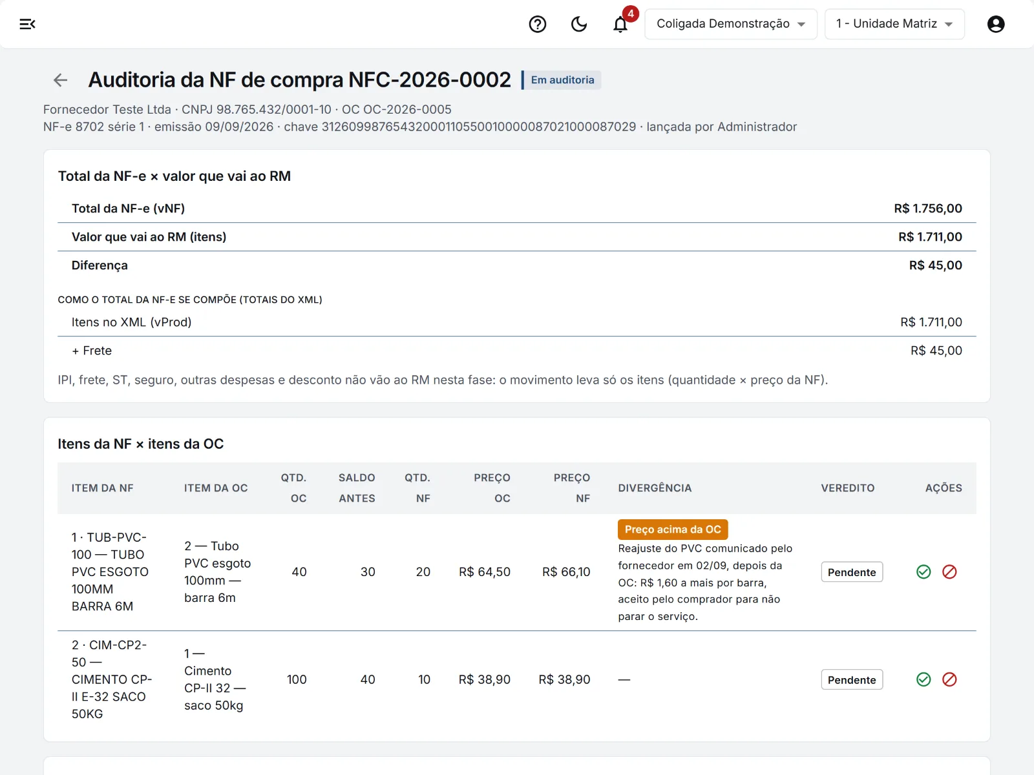The image size is (1034, 775).
Task: Toggle dark mode moon icon
Action: pos(579,24)
